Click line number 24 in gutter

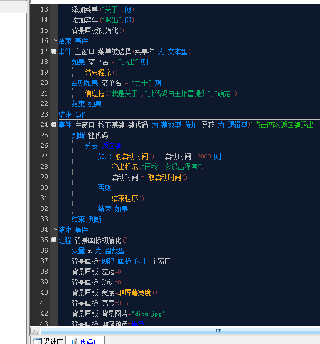click(44, 125)
